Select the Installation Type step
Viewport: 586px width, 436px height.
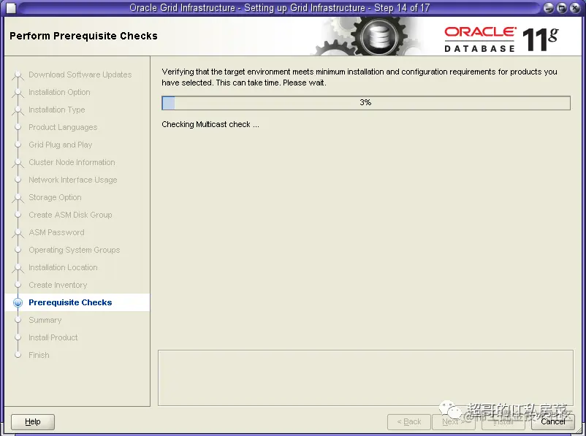coord(57,110)
